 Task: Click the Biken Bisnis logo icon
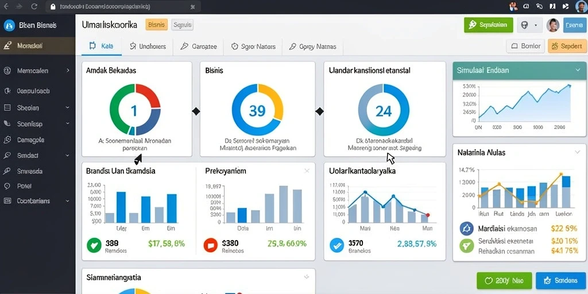9,25
